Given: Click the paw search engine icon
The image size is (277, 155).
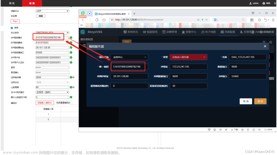Looking at the screenshot, I should click(215, 20).
